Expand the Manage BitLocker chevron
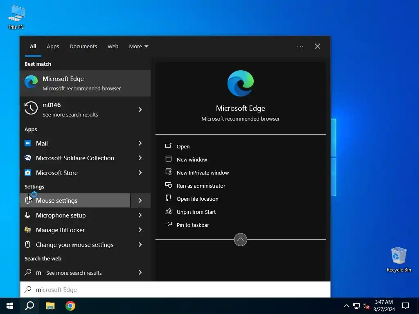419x314 pixels. click(x=140, y=230)
